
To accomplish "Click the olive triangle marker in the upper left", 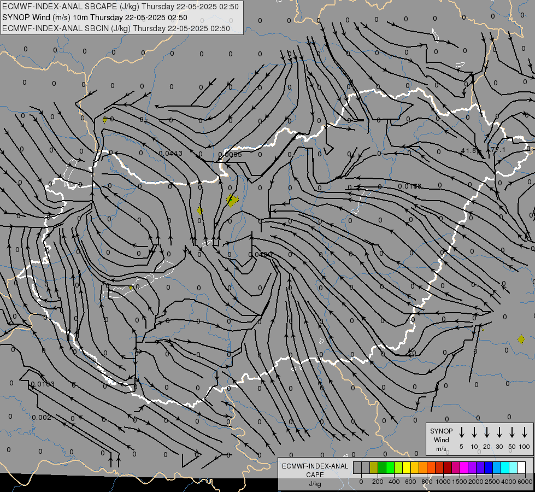I will (105, 120).
